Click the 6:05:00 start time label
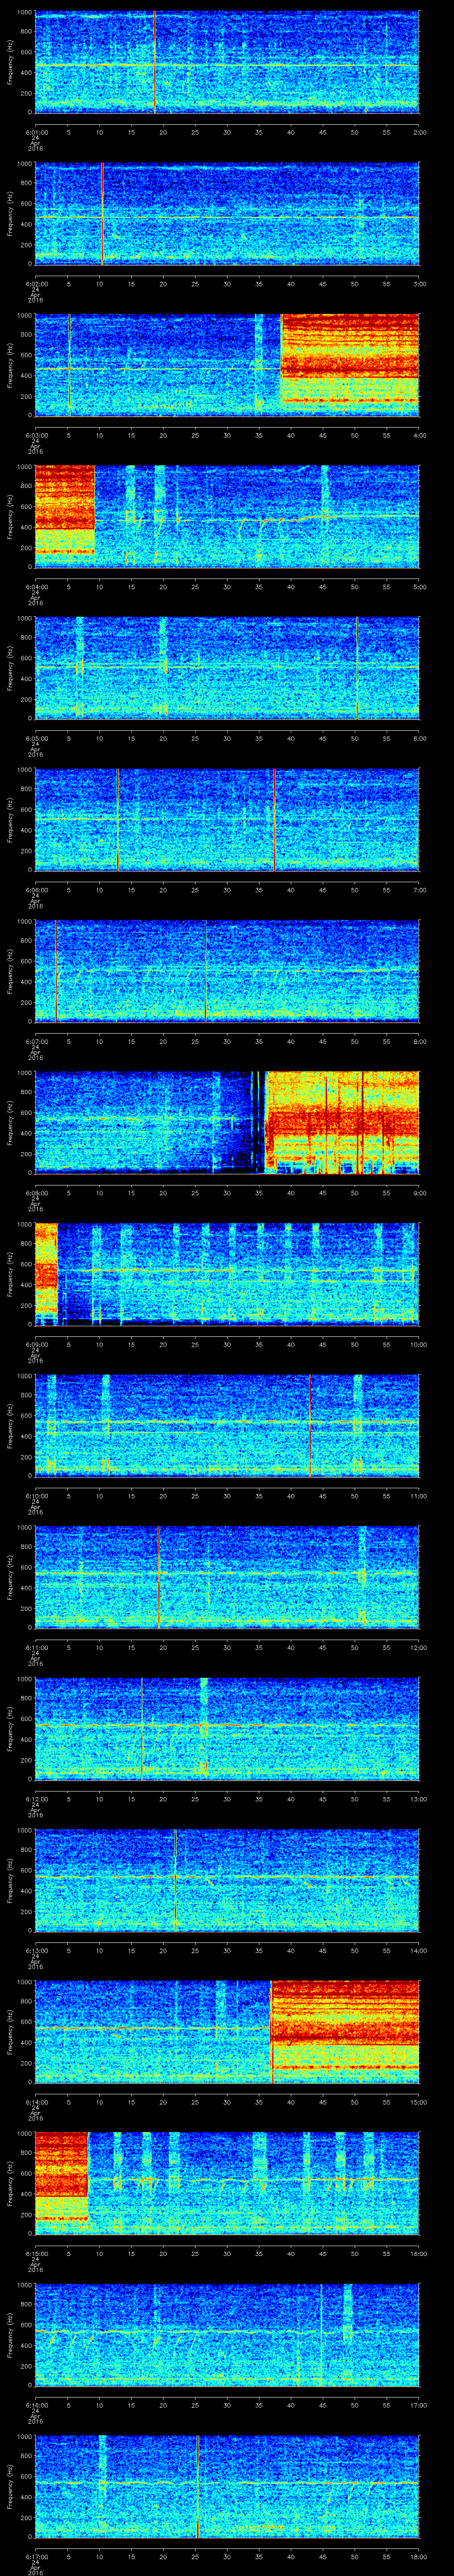Screen dimensions: 454x2576 coord(36,739)
